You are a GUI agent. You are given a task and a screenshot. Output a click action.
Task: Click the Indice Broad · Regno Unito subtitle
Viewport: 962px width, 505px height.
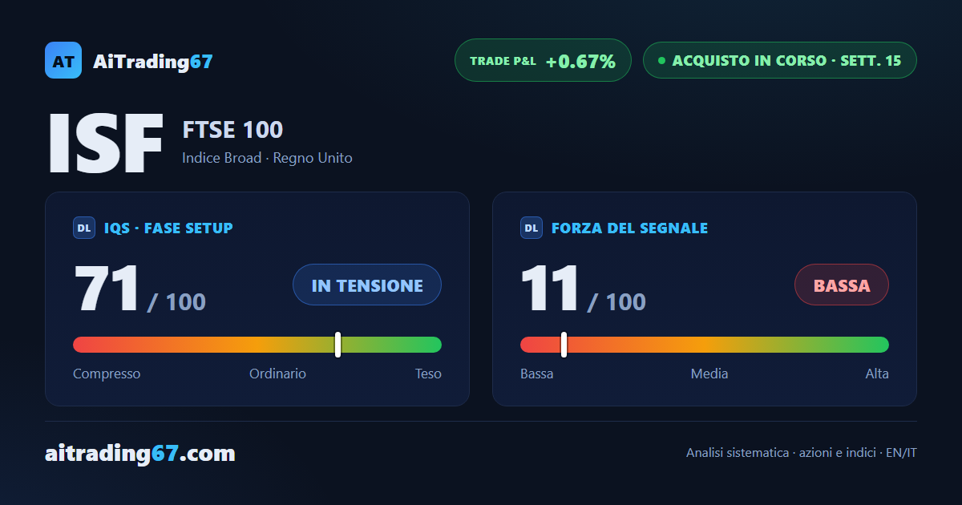pos(267,158)
